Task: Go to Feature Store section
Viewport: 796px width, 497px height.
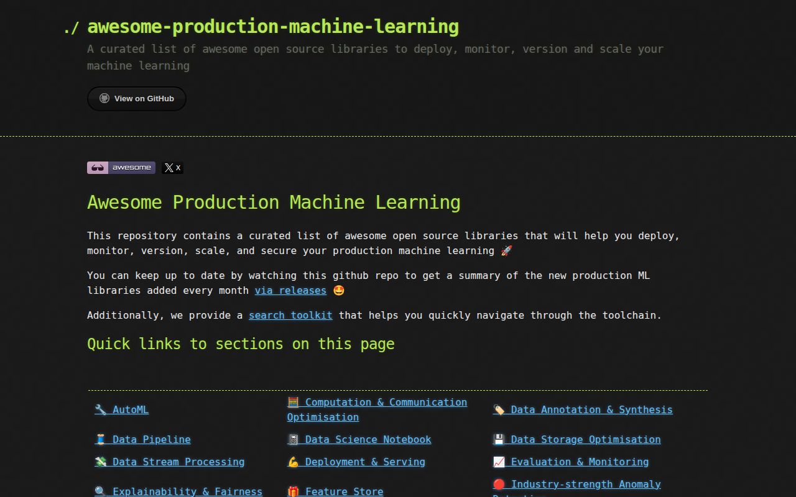Action: click(335, 491)
